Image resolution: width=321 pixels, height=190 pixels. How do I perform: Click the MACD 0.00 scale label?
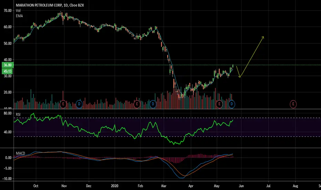pos(8,158)
